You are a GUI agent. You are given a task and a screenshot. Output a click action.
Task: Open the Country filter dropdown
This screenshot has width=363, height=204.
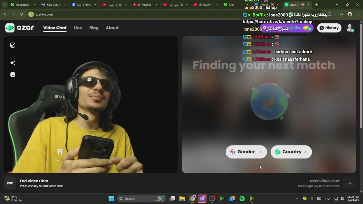pos(291,152)
